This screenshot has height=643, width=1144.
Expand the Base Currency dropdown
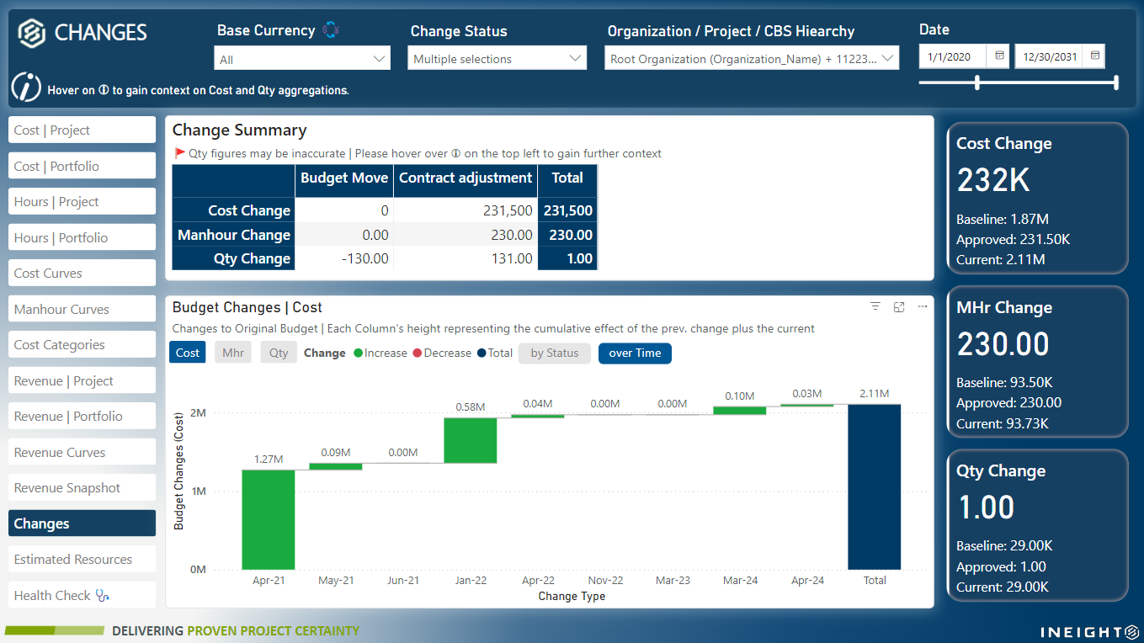point(302,58)
